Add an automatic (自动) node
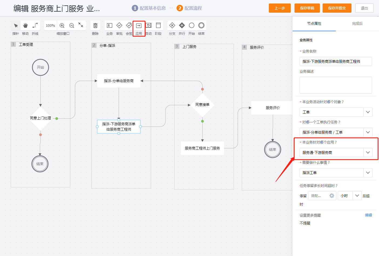Viewport: 379px width, 256px height. (x=148, y=26)
